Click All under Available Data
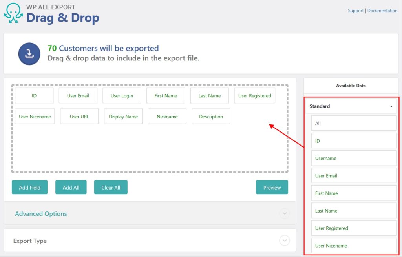The height and width of the screenshot is (257, 402). click(x=353, y=123)
